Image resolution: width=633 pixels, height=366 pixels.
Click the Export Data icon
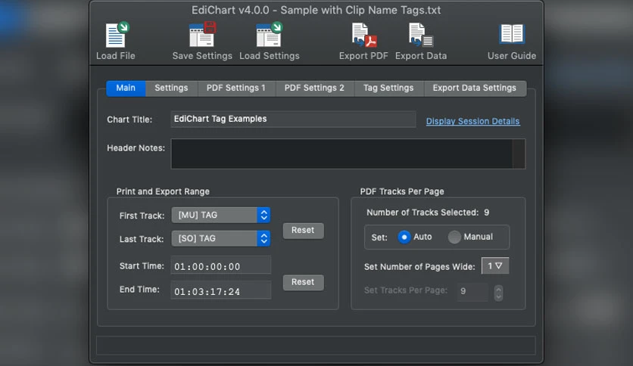[421, 35]
